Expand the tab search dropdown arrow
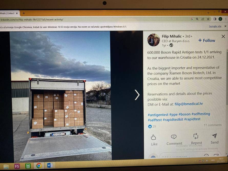Viewport: 228px width, 171px height. coord(208,13)
